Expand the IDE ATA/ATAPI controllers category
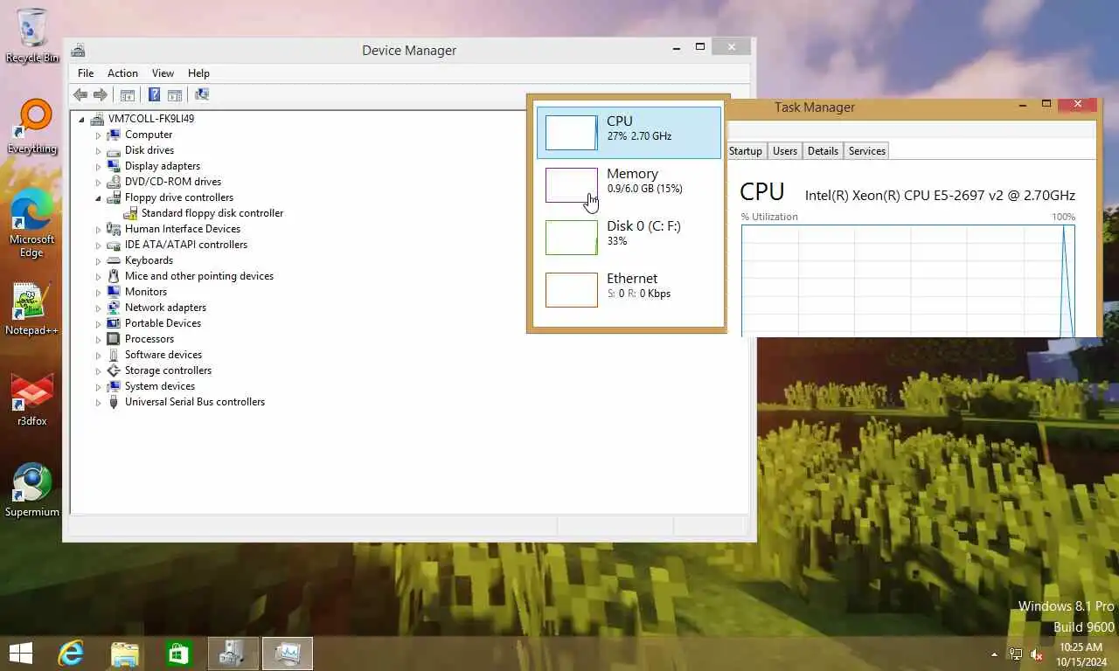Image resolution: width=1119 pixels, height=671 pixels. click(98, 245)
